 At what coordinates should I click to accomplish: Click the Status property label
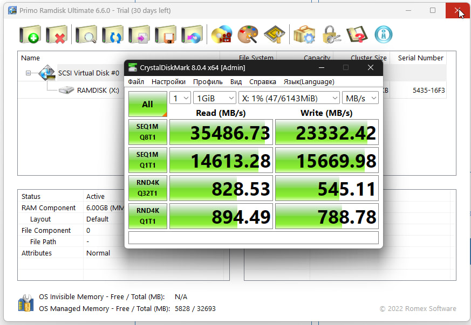coord(31,196)
